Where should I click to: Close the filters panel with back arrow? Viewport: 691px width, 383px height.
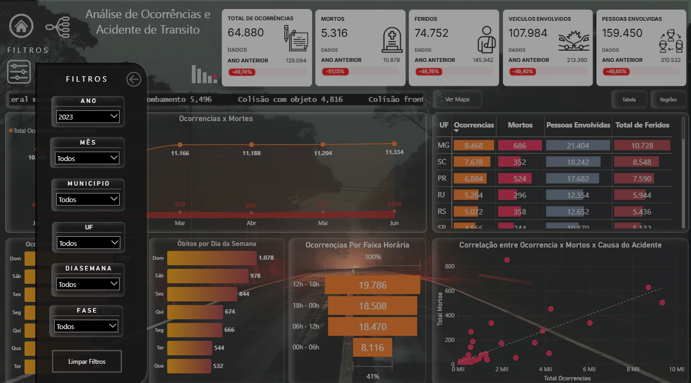[x=134, y=79]
